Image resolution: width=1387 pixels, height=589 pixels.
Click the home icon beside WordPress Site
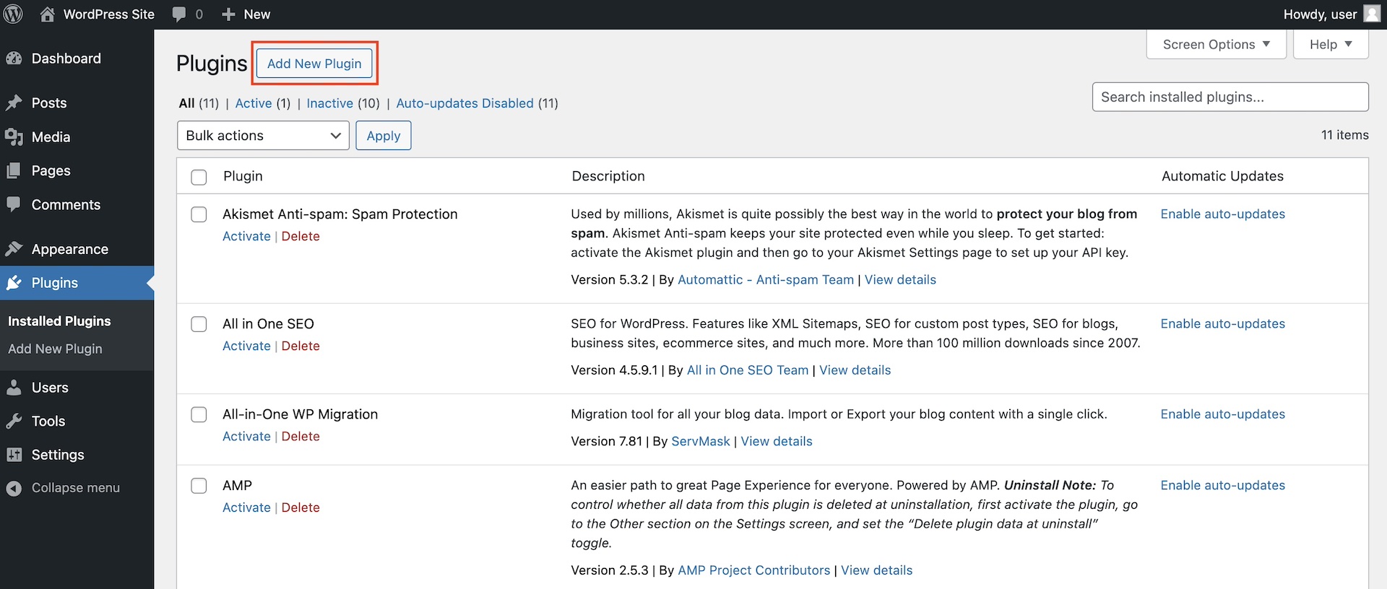48,14
